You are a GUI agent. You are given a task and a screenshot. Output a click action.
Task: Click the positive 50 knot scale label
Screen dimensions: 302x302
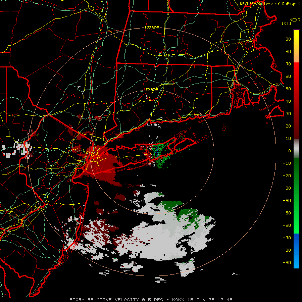click(288, 89)
